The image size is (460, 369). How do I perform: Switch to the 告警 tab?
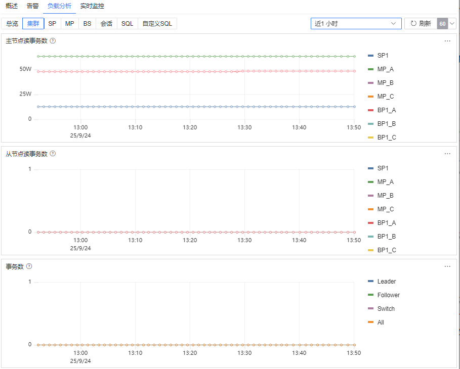[32, 6]
